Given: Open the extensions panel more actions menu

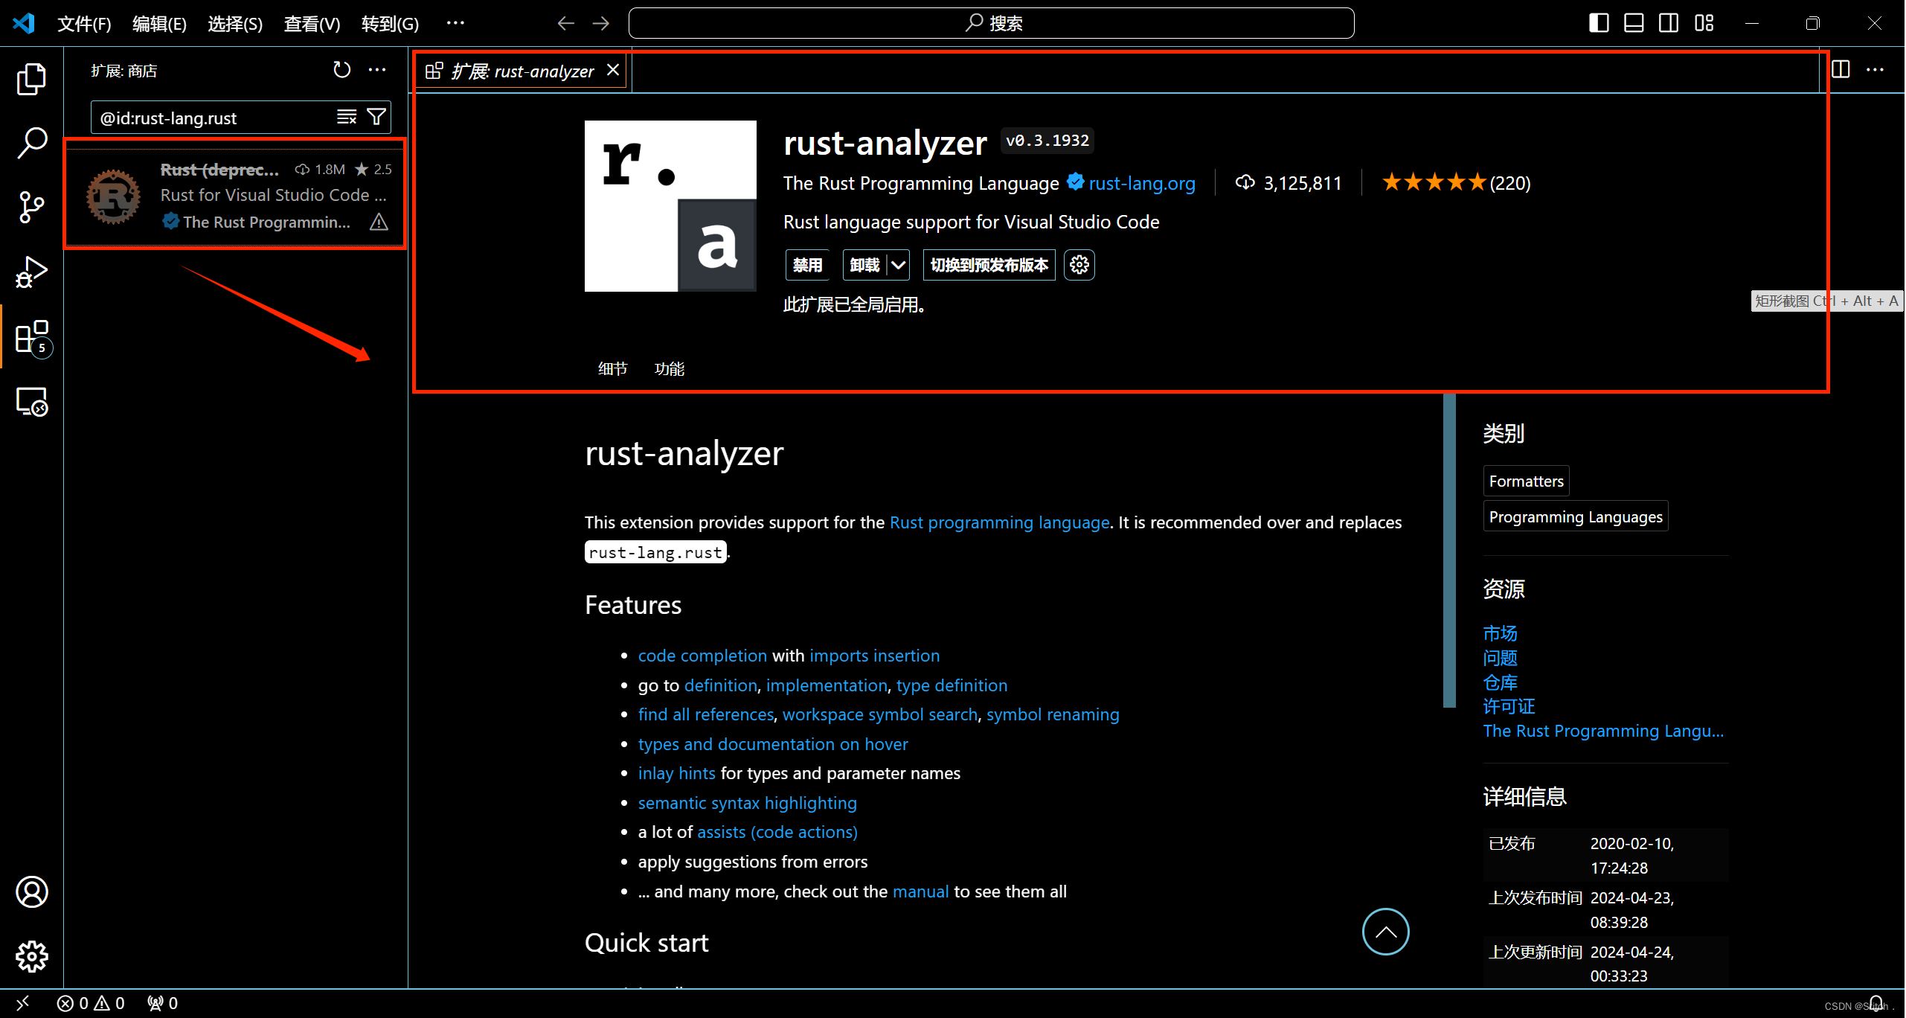Looking at the screenshot, I should click(377, 70).
